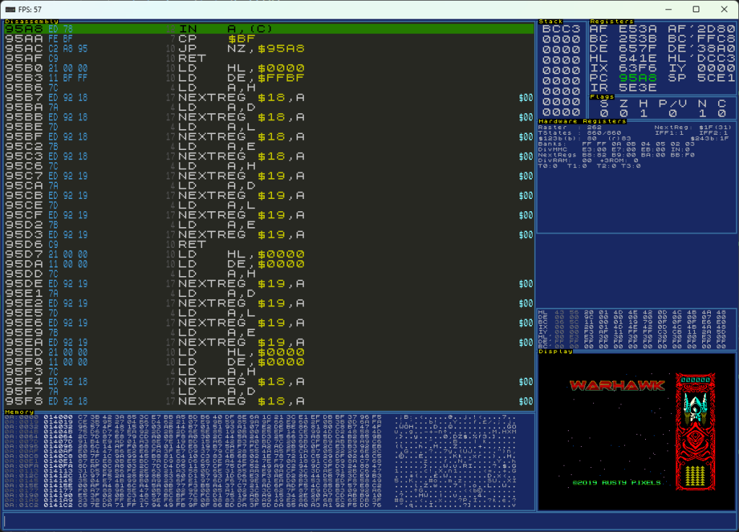Image resolution: width=739 pixels, height=532 pixels.
Task: Maximize the emulator window
Action: click(696, 9)
